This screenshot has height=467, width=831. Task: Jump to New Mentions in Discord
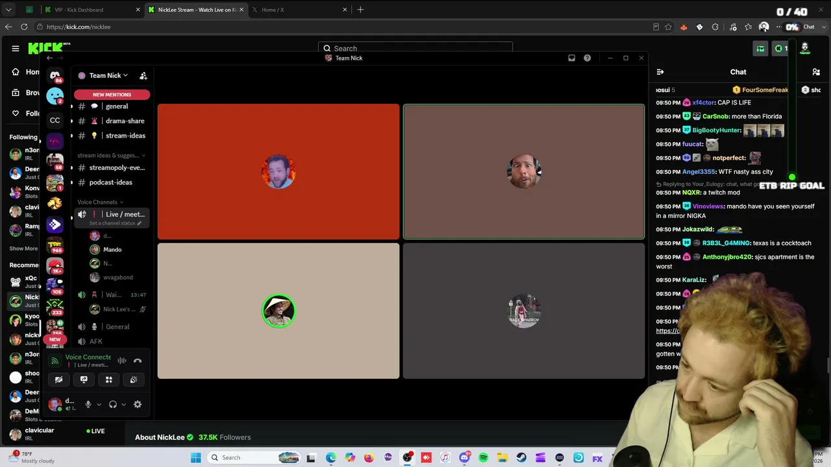pos(112,95)
